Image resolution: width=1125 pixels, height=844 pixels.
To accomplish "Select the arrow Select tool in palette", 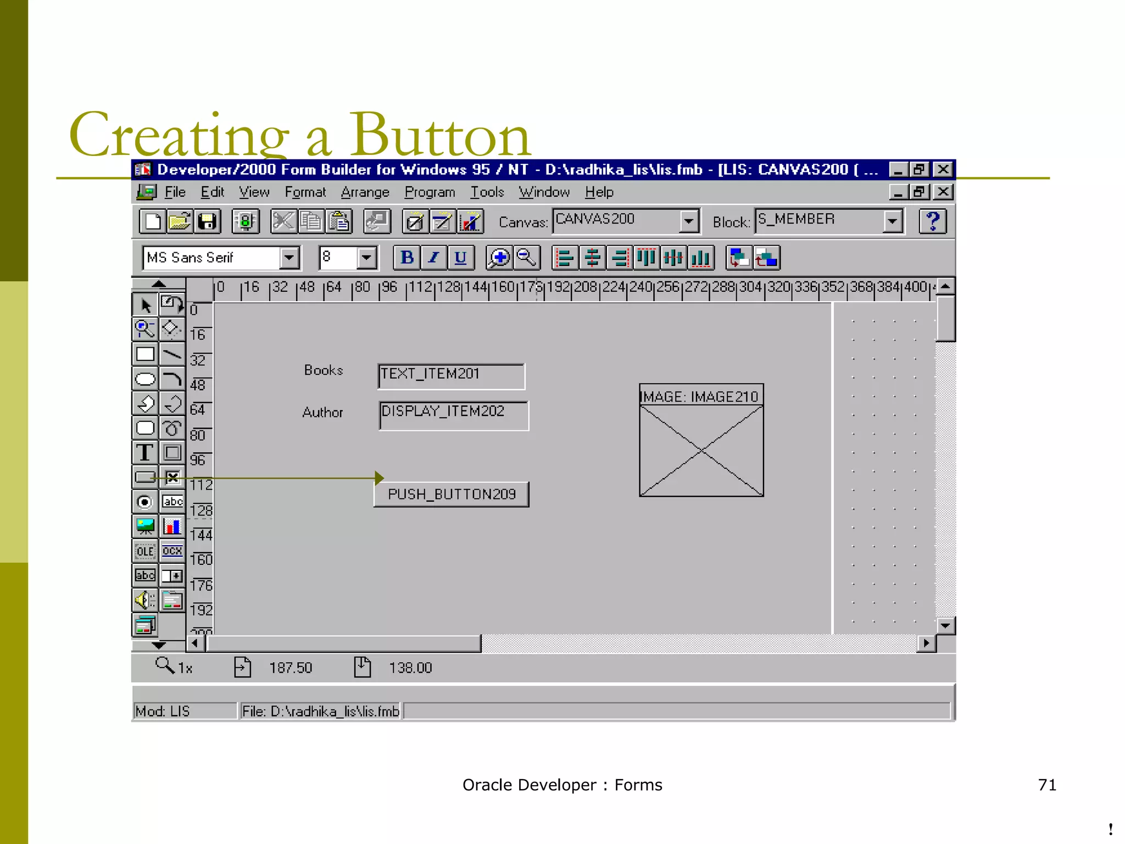I will [145, 305].
